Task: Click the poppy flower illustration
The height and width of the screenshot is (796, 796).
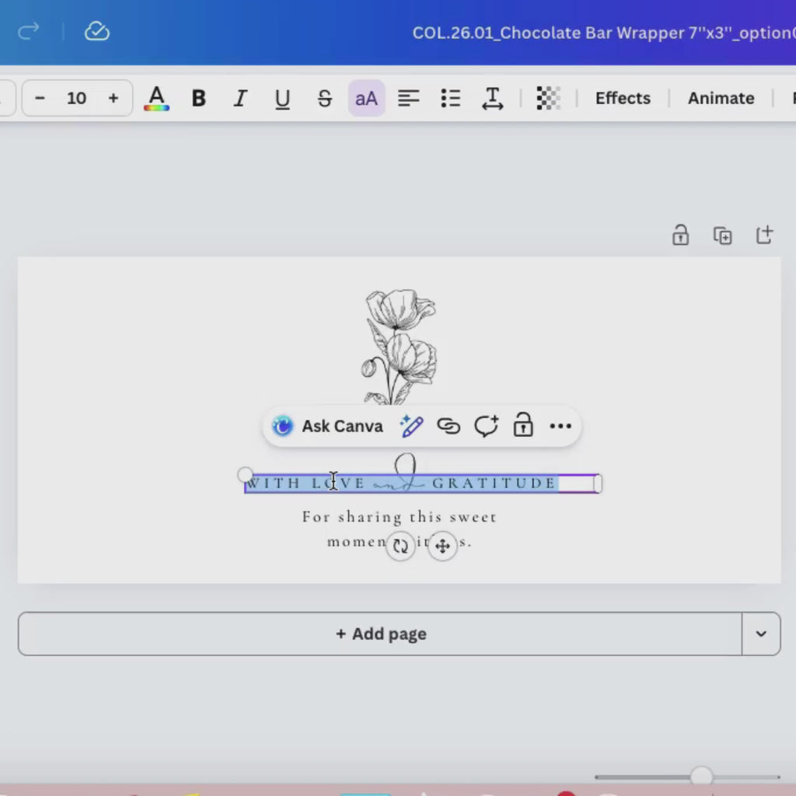Action: pyautogui.click(x=400, y=347)
